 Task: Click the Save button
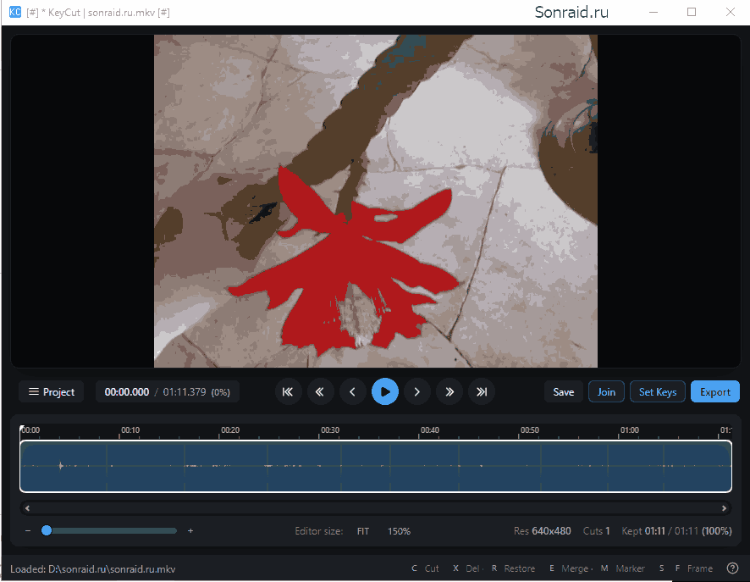click(x=564, y=392)
